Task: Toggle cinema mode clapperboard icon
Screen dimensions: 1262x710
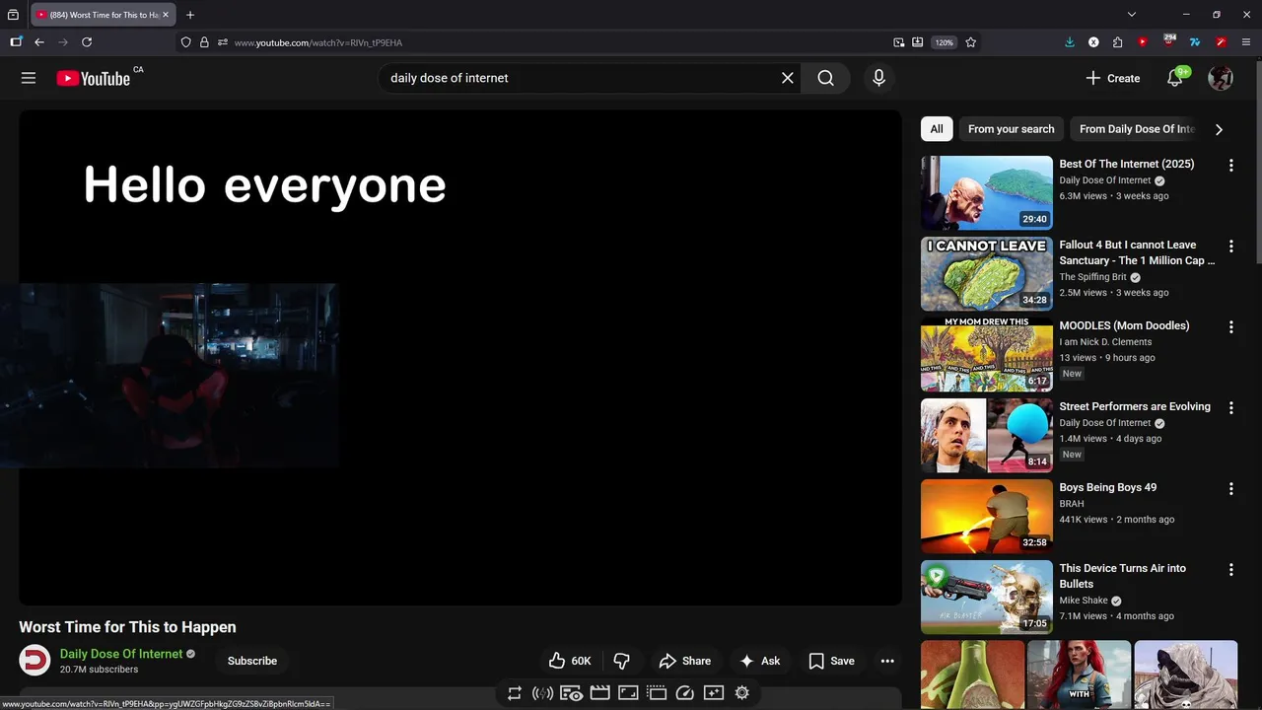Action: click(599, 693)
